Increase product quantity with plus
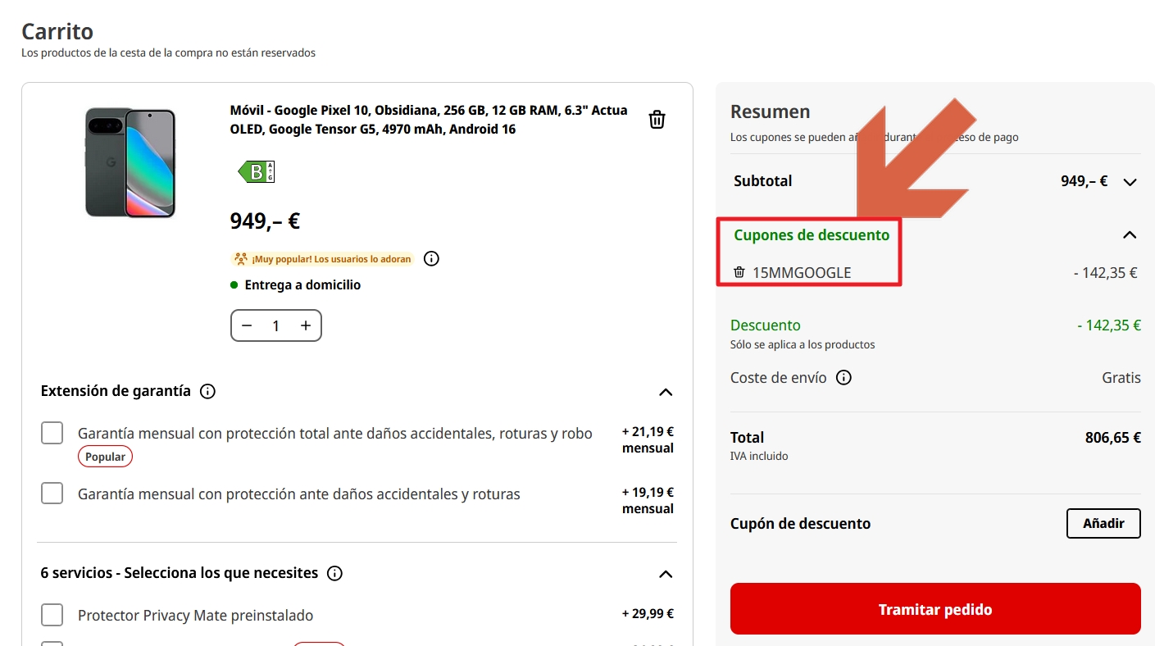The height and width of the screenshot is (646, 1155). [x=306, y=325]
